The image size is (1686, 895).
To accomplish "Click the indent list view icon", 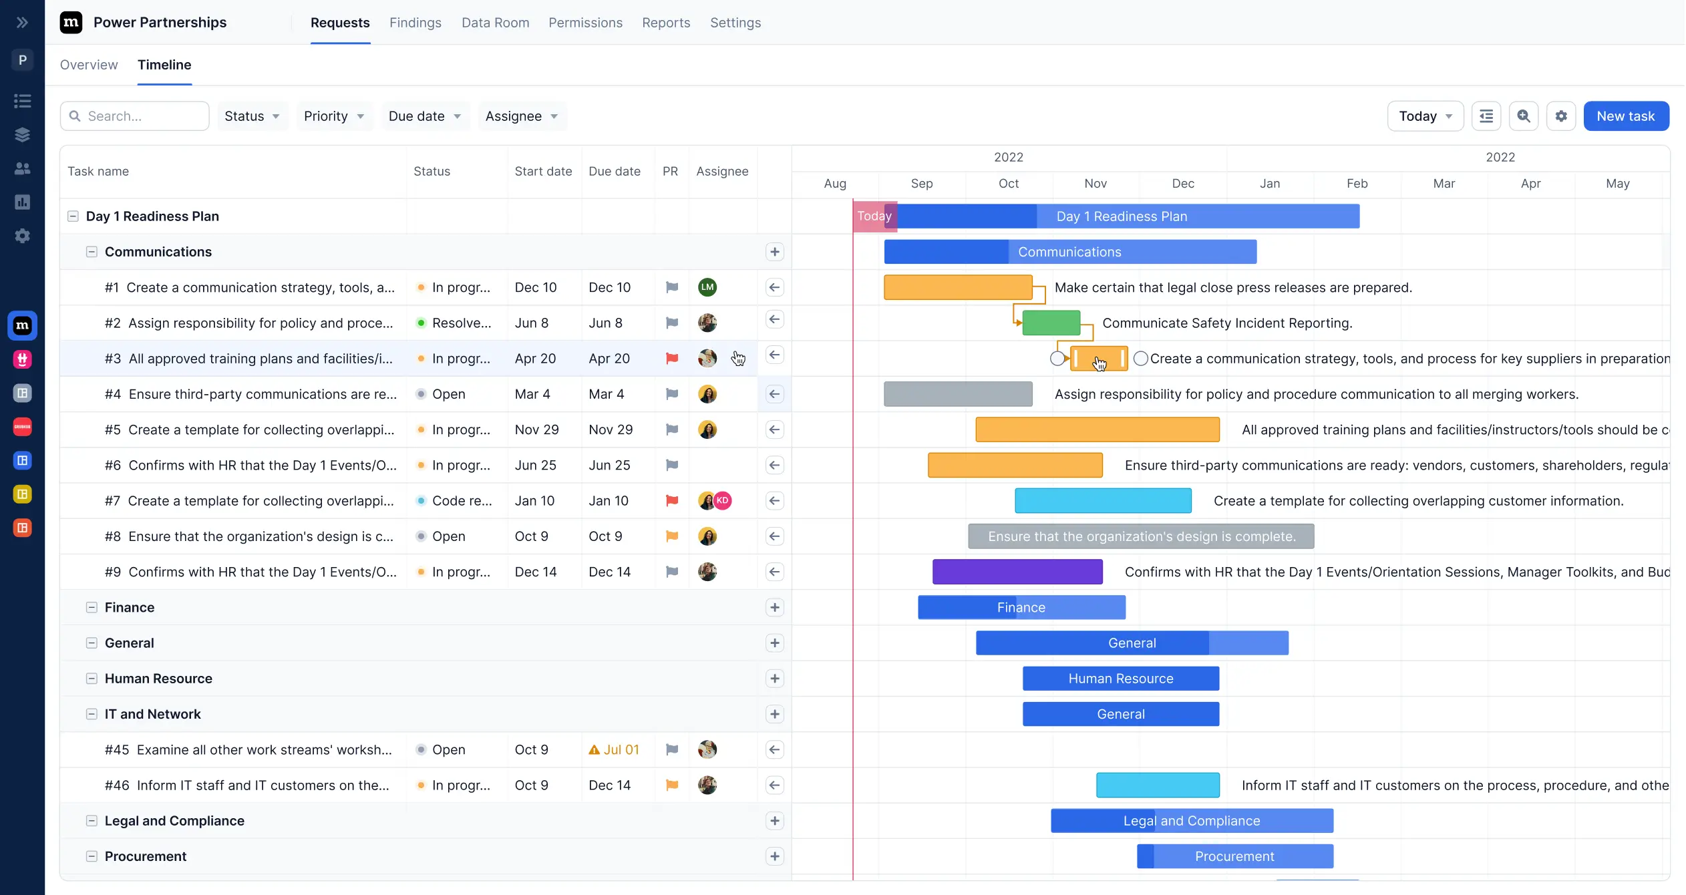I will pyautogui.click(x=1486, y=116).
